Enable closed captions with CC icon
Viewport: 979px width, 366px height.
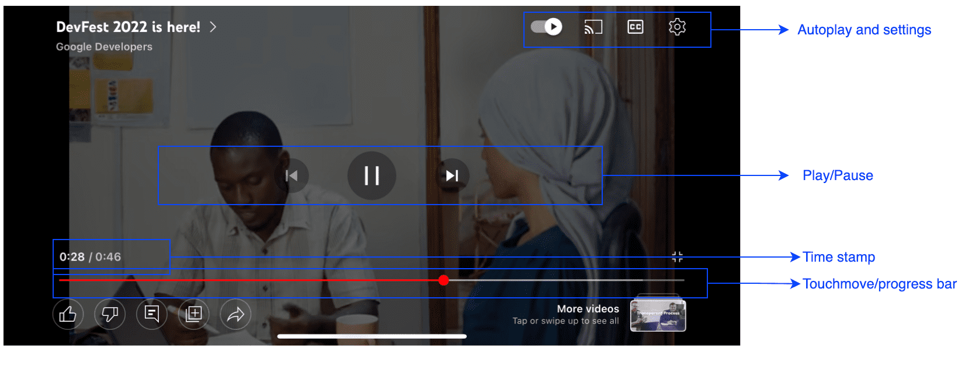tap(635, 27)
